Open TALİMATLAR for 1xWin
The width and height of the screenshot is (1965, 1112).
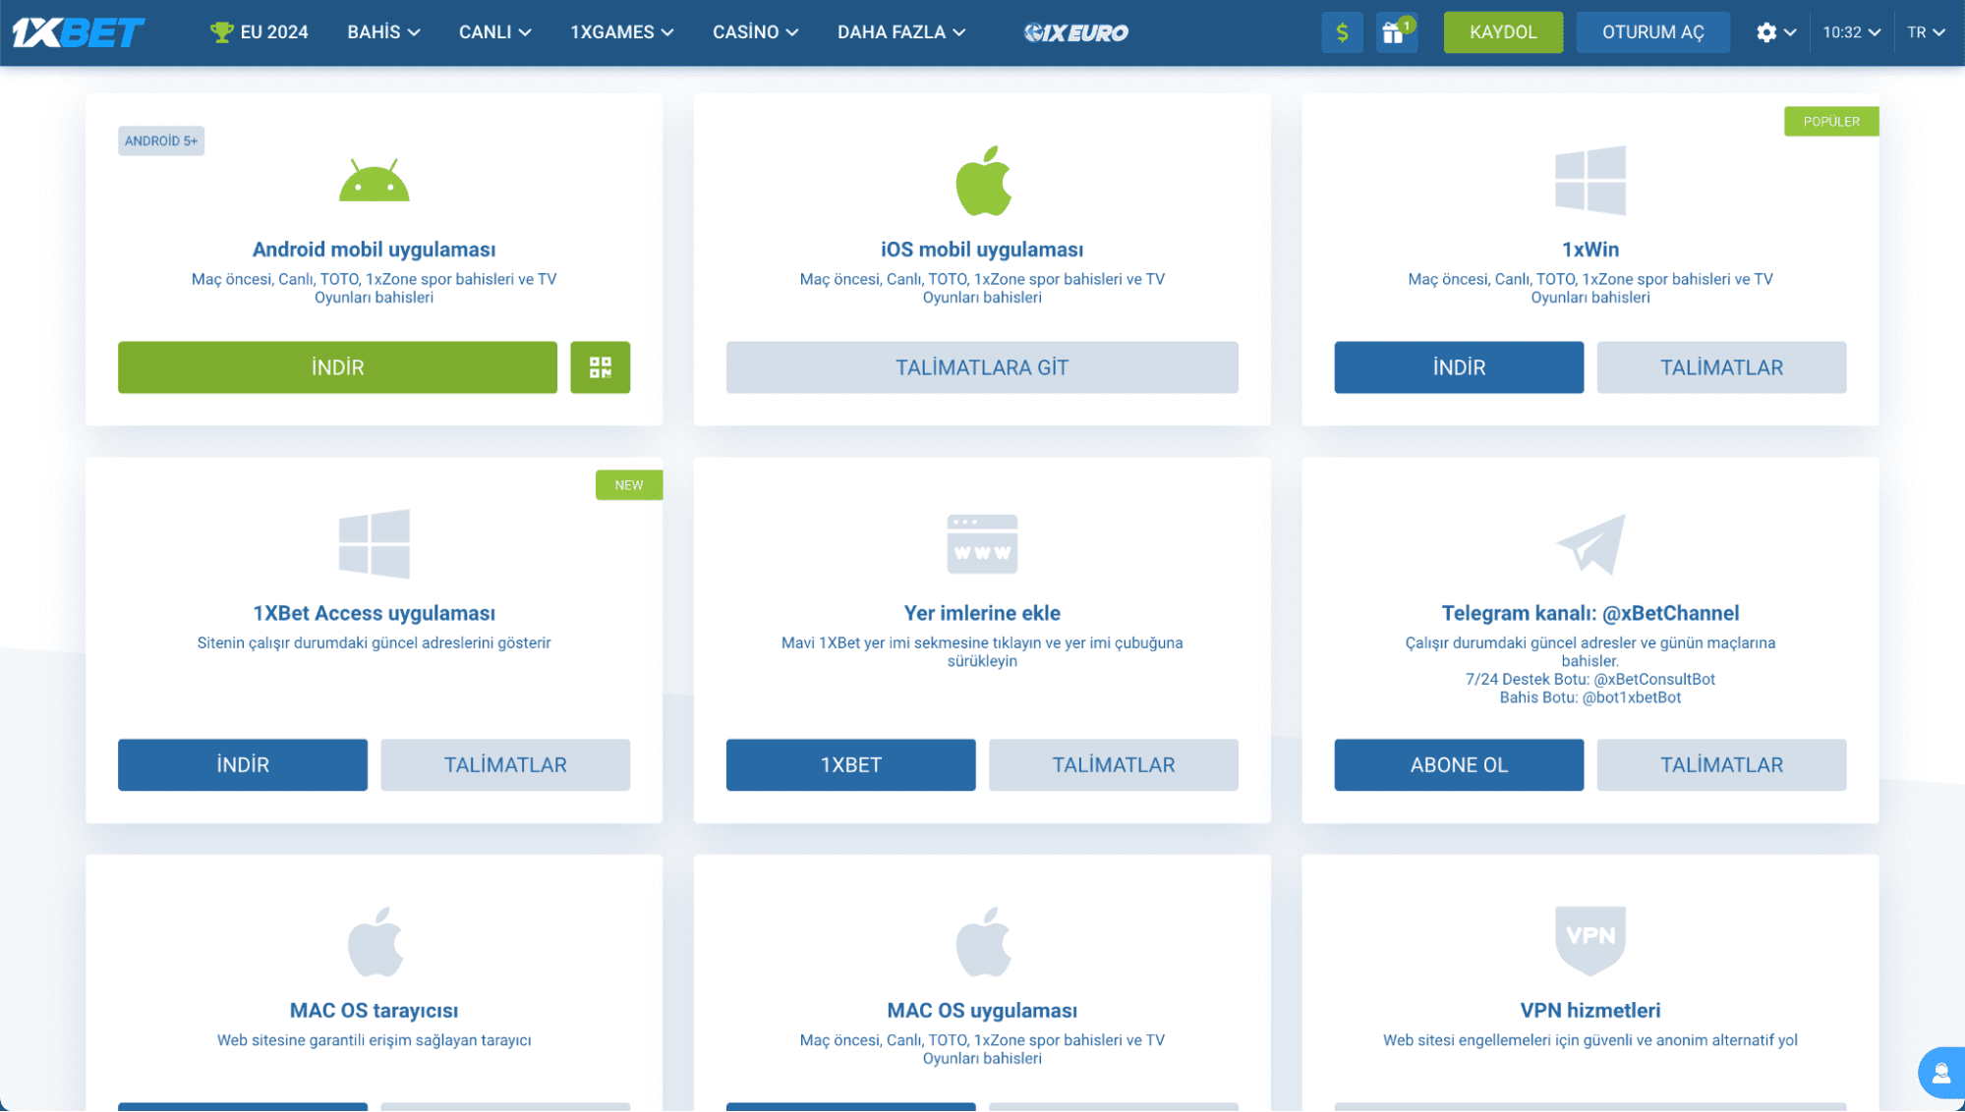1721,367
